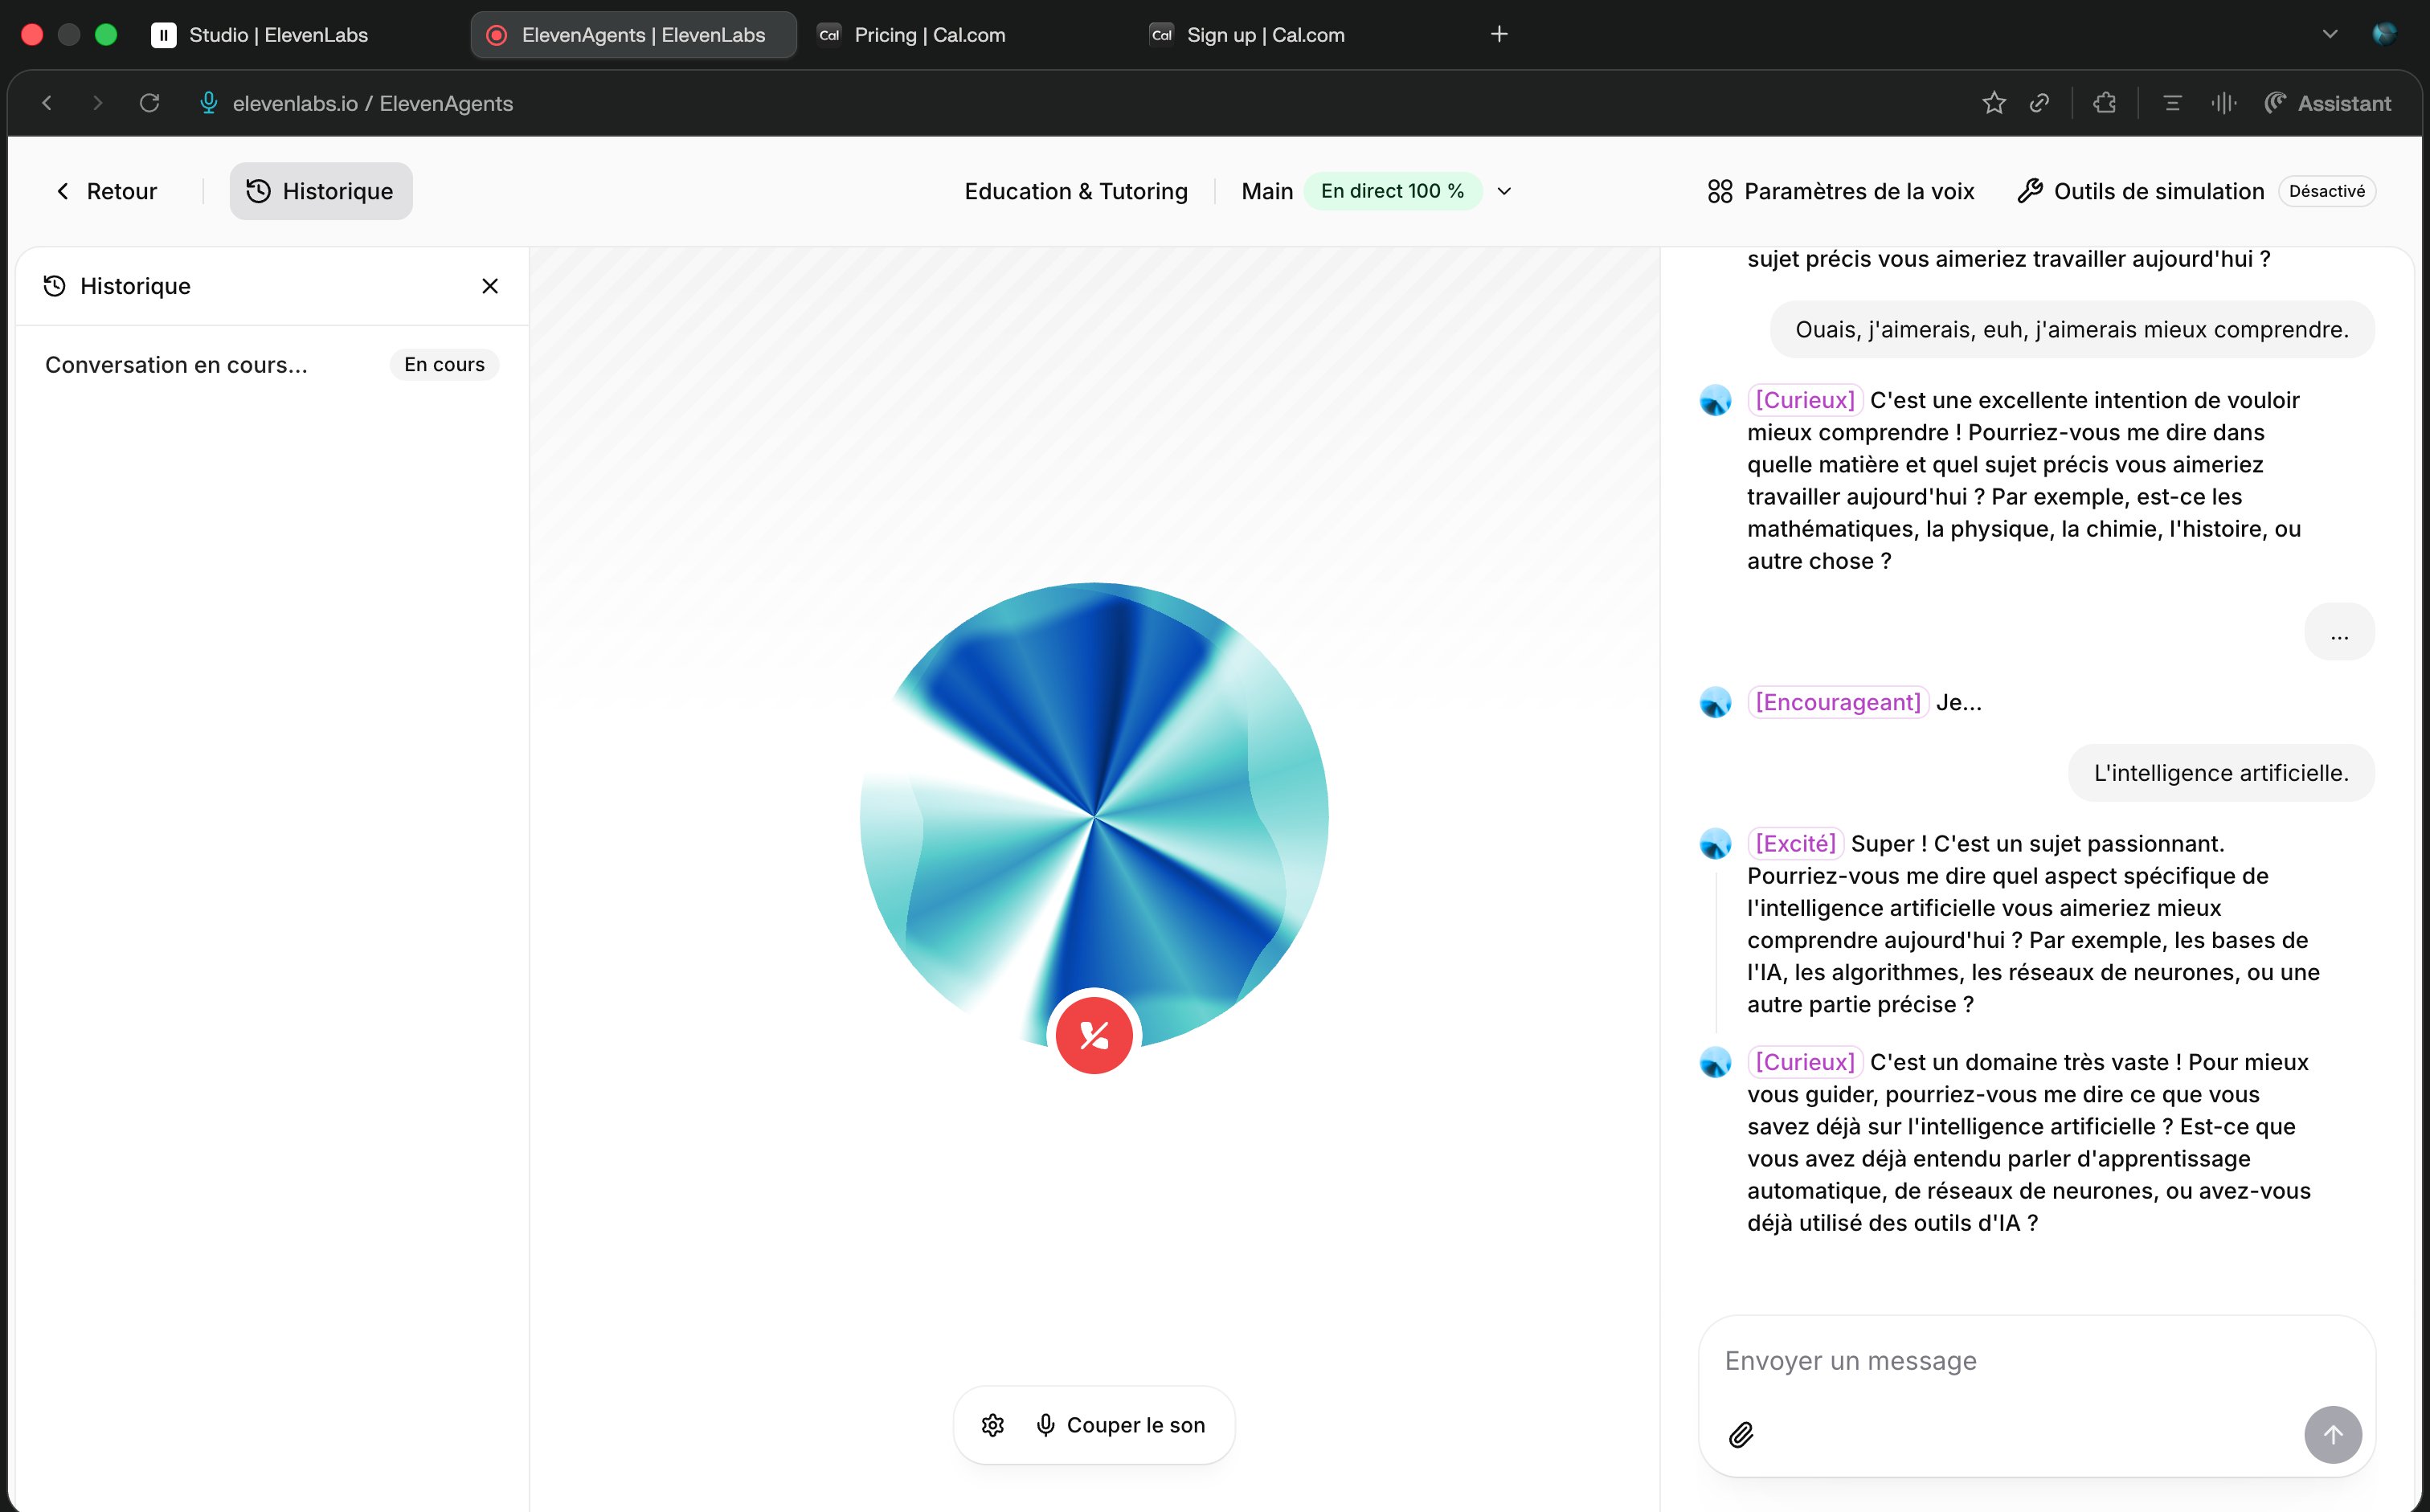Click the [Encourageant] tag
The height and width of the screenshot is (1512, 2430).
pos(1838,702)
